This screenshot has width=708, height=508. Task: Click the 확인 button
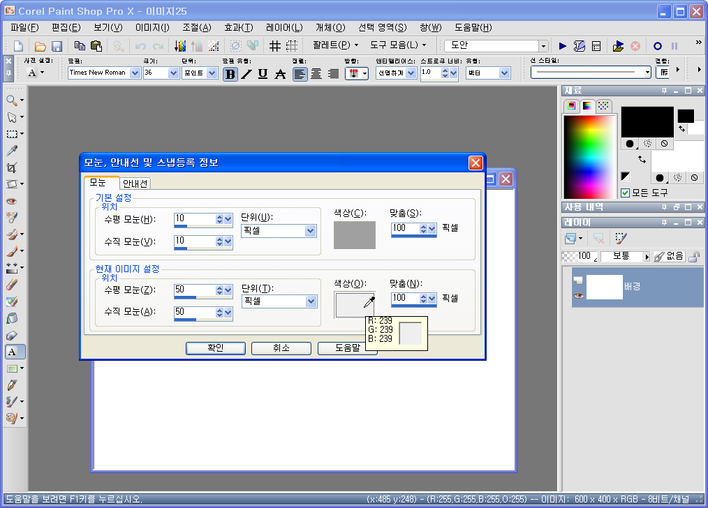click(x=215, y=348)
